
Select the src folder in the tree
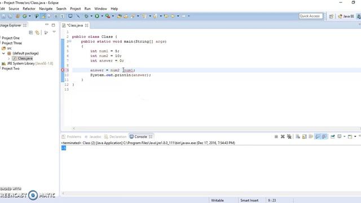coord(7,48)
